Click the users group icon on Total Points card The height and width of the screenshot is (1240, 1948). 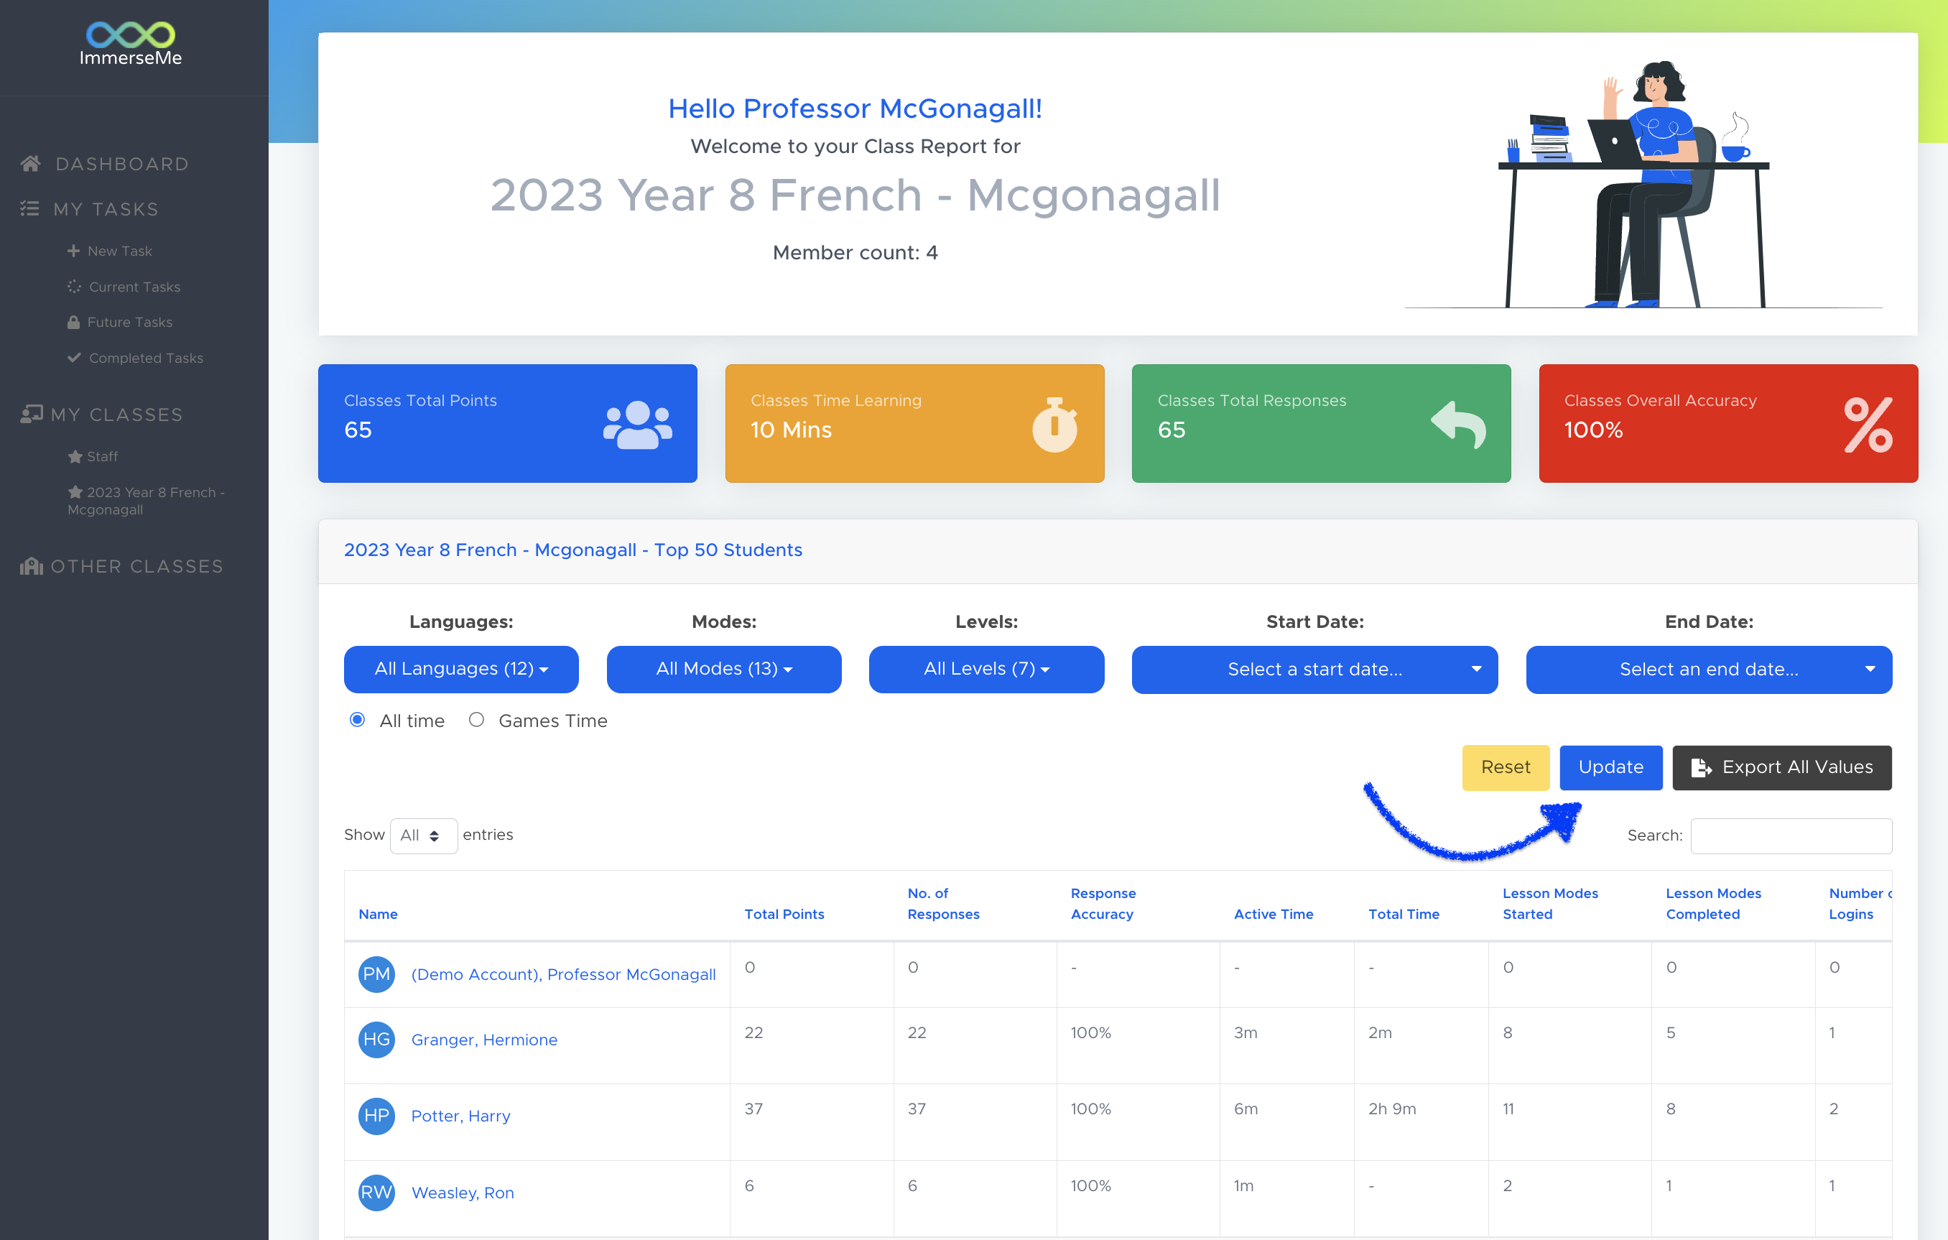[637, 425]
